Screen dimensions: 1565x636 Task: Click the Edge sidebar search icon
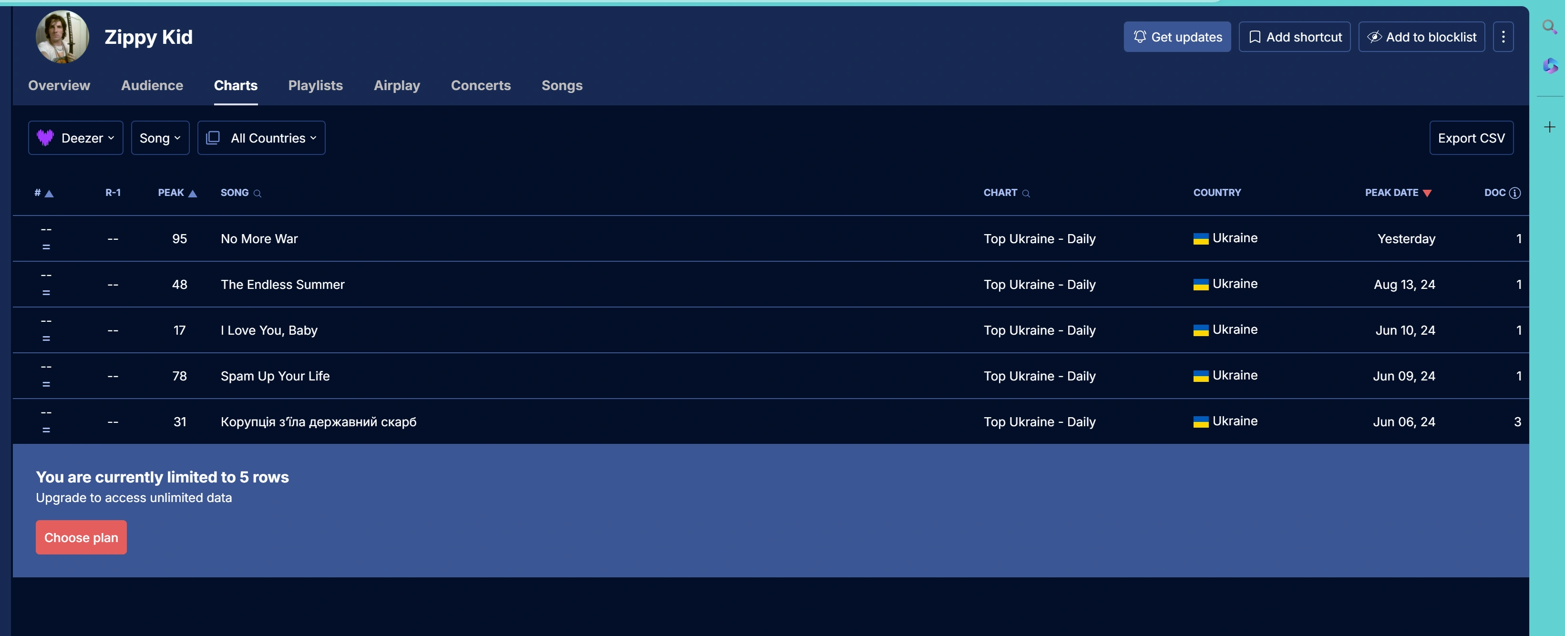coord(1549,26)
